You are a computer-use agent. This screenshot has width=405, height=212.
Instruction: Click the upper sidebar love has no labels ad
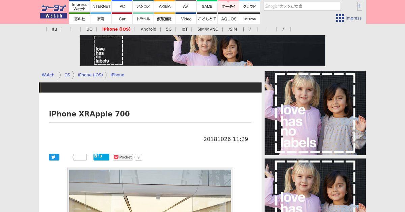[x=315, y=113]
